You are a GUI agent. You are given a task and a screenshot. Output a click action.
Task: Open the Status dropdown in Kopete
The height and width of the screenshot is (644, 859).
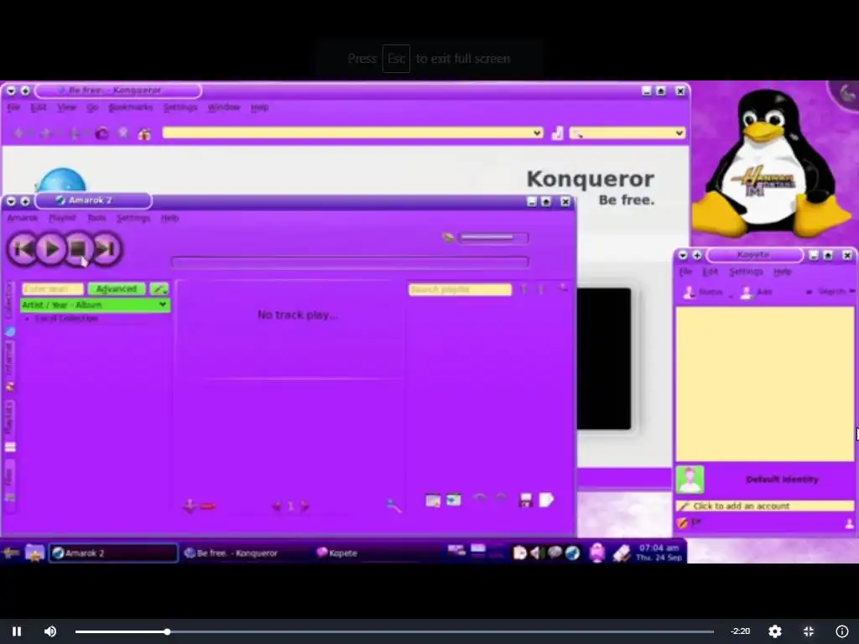click(x=706, y=293)
